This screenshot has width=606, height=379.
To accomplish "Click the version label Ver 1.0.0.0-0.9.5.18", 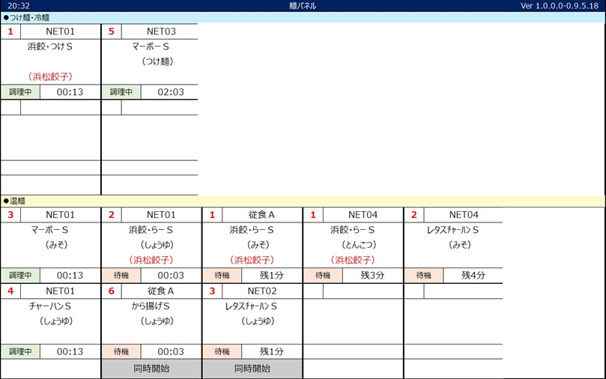I will pyautogui.click(x=561, y=5).
